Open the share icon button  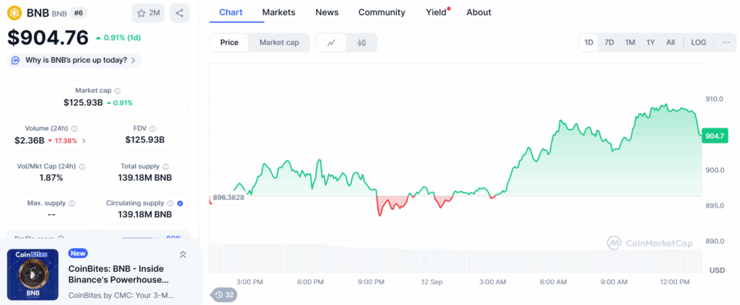(x=179, y=13)
